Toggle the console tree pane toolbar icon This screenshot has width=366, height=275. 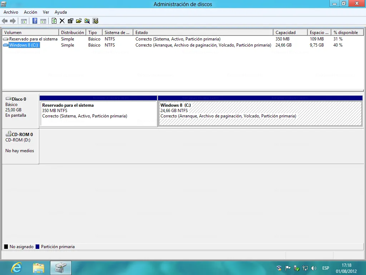24,21
